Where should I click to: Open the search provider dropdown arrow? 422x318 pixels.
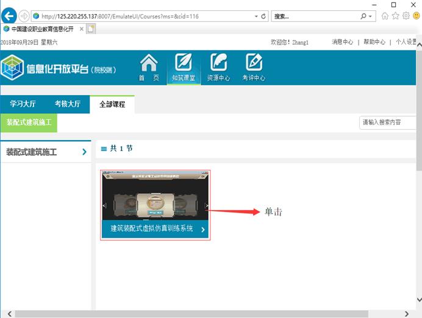click(x=371, y=16)
